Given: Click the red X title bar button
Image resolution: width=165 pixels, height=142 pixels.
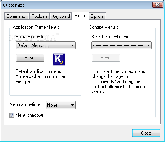Looking at the screenshot, I should tap(158, 5).
